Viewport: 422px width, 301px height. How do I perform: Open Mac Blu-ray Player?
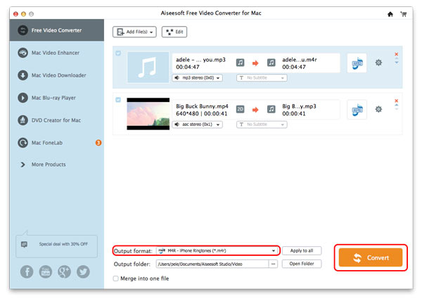pos(53,98)
